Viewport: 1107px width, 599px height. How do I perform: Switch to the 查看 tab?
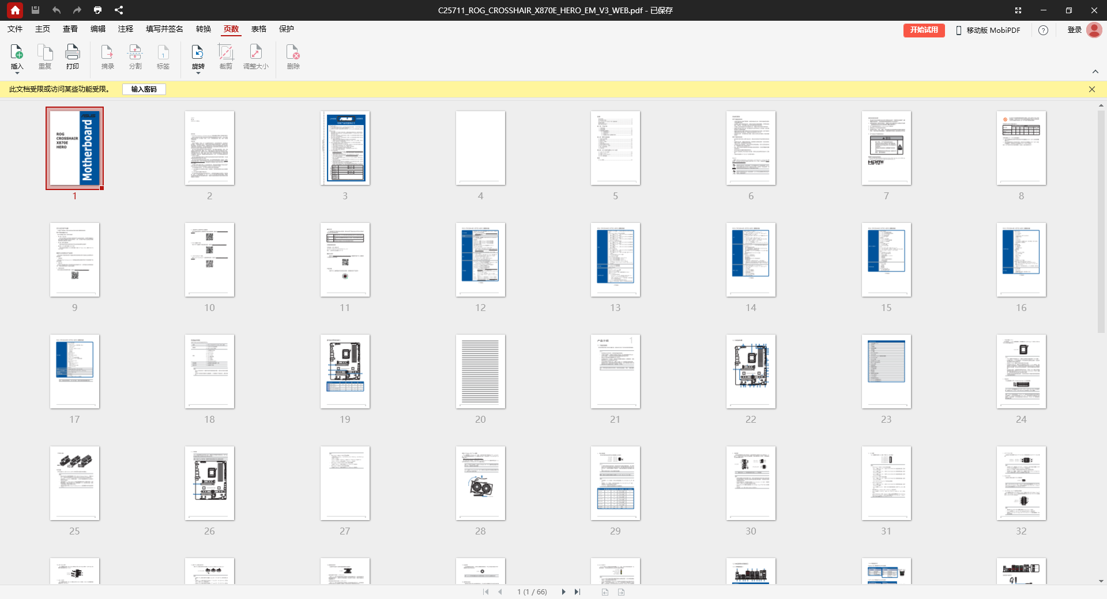coord(70,29)
